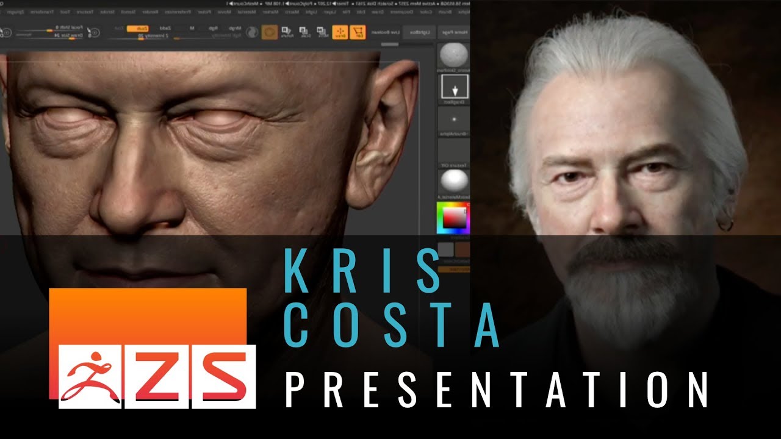Screen dimensions: 781x439
Task: Open the Draw menu
Action: coord(378,12)
